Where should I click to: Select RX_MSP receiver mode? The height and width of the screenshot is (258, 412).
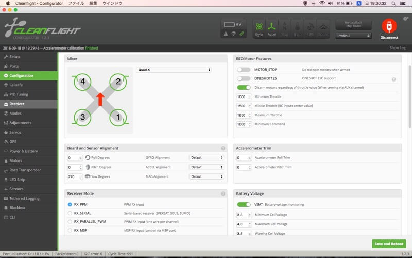(70, 230)
